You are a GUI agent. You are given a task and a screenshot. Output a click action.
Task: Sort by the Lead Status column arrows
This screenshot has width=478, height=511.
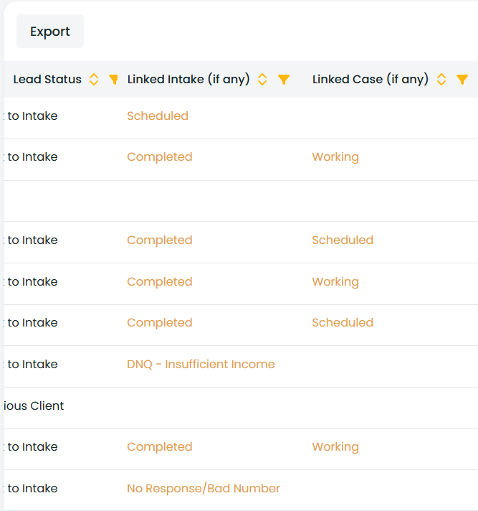[94, 80]
